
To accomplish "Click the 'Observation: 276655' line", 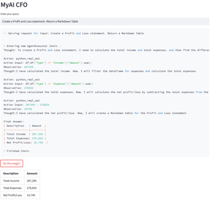I will click(x=18, y=88).
